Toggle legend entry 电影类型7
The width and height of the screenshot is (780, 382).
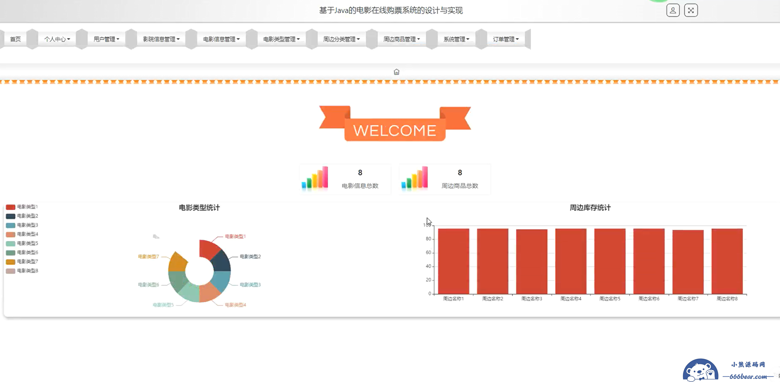(x=22, y=261)
